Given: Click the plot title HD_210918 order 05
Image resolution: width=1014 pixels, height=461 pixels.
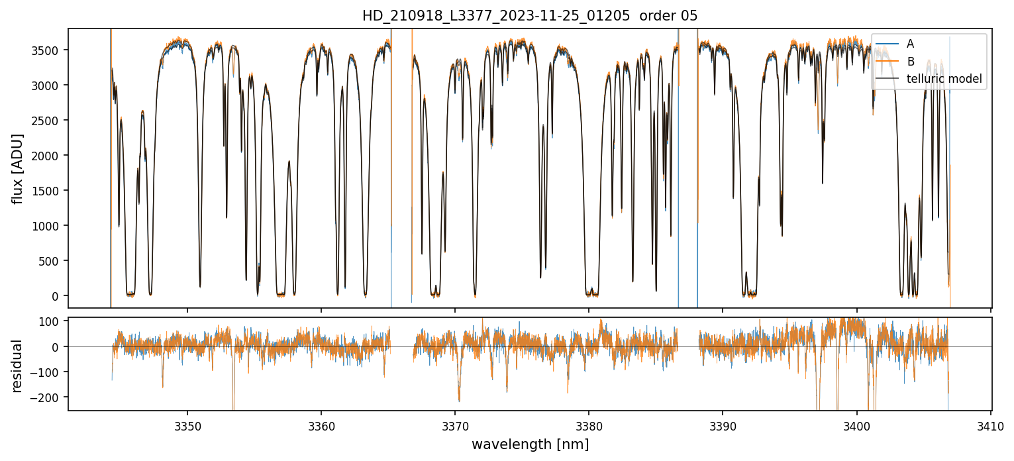Looking at the screenshot, I should [x=529, y=16].
